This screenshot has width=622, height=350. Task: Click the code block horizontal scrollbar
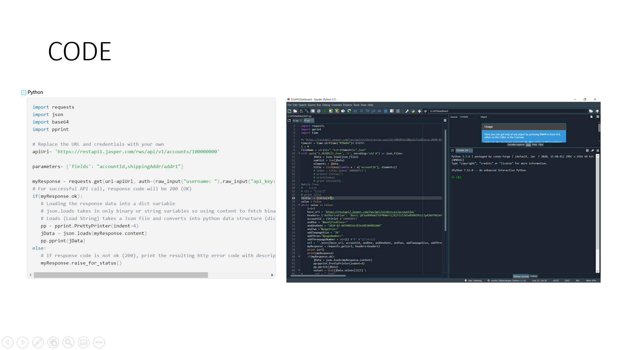tap(121, 275)
